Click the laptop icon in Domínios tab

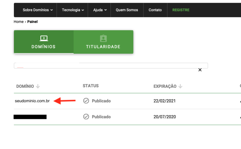coord(44,38)
